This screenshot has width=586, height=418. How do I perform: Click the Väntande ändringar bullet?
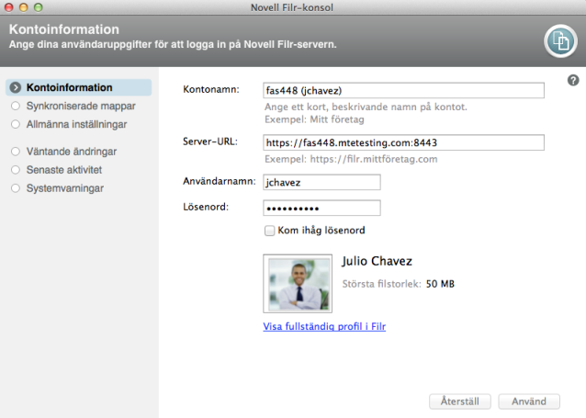tap(16, 152)
